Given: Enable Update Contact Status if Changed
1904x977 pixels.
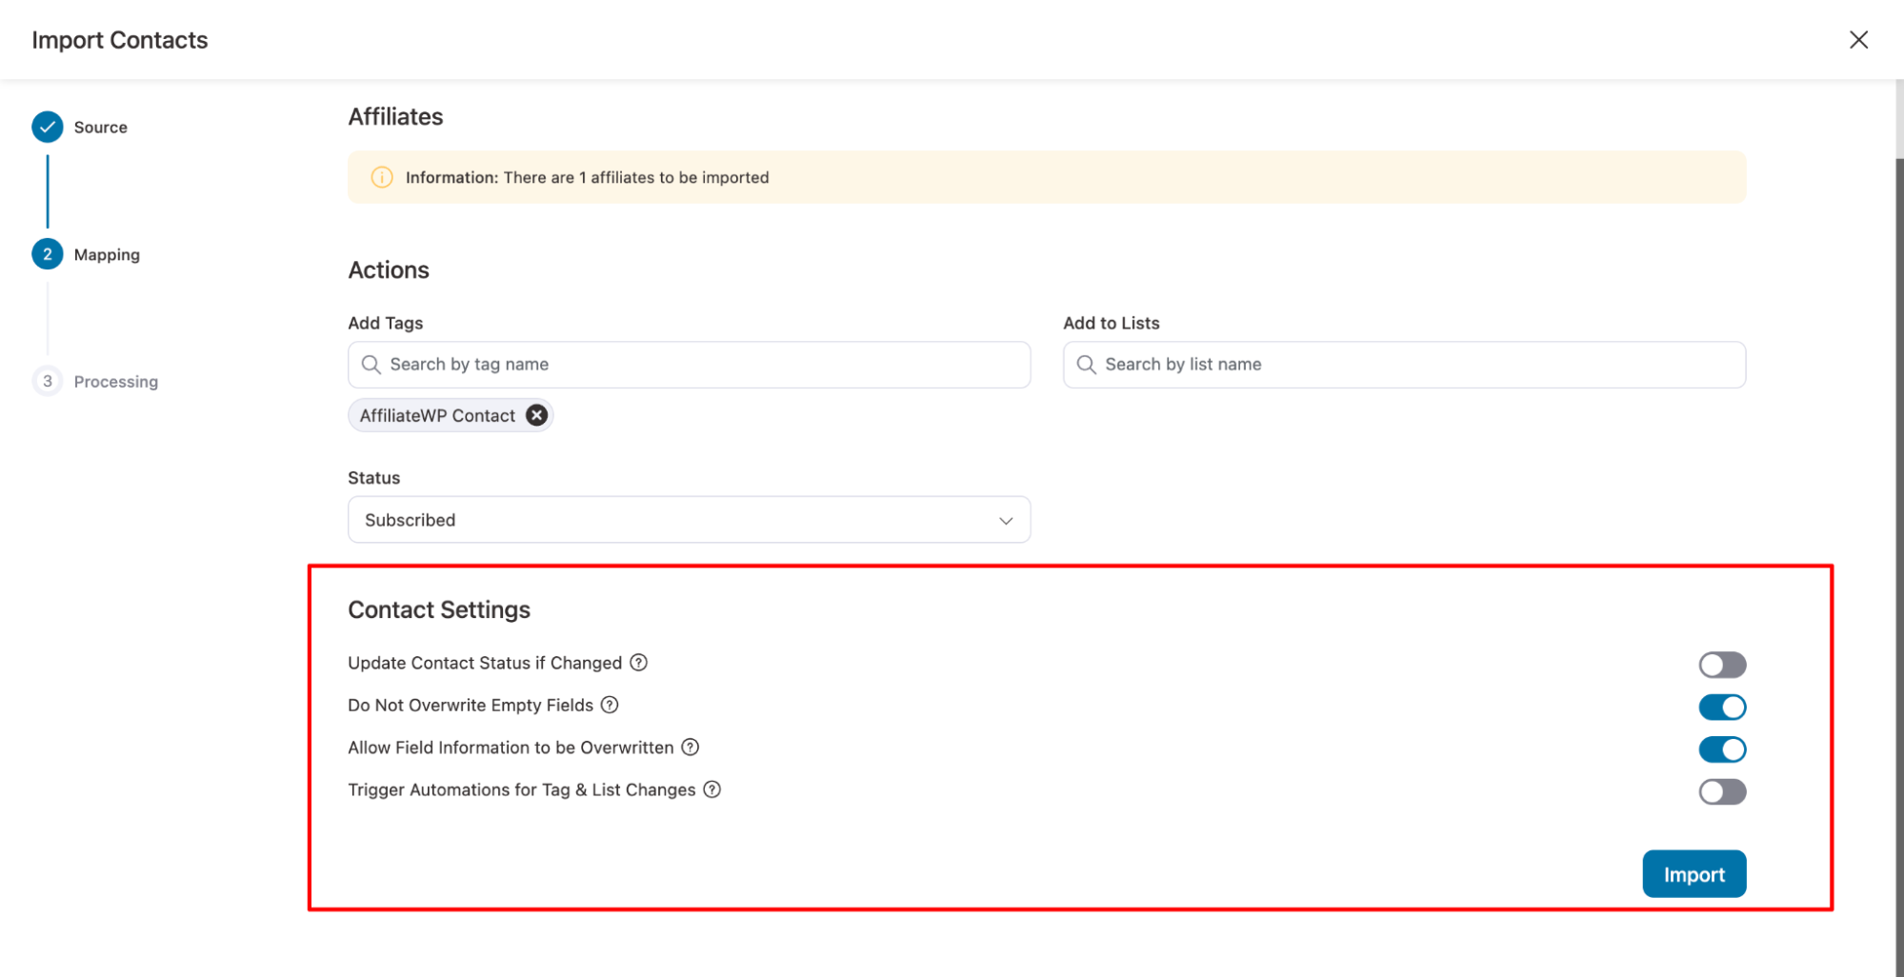Looking at the screenshot, I should [x=1722, y=665].
